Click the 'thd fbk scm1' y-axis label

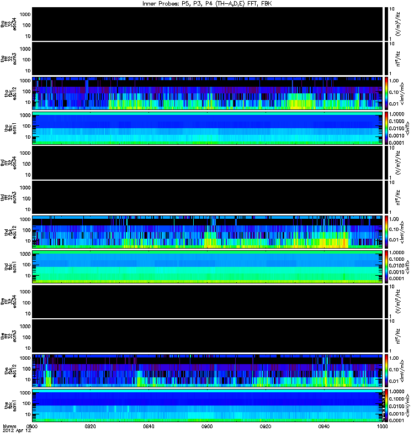(x=10, y=266)
